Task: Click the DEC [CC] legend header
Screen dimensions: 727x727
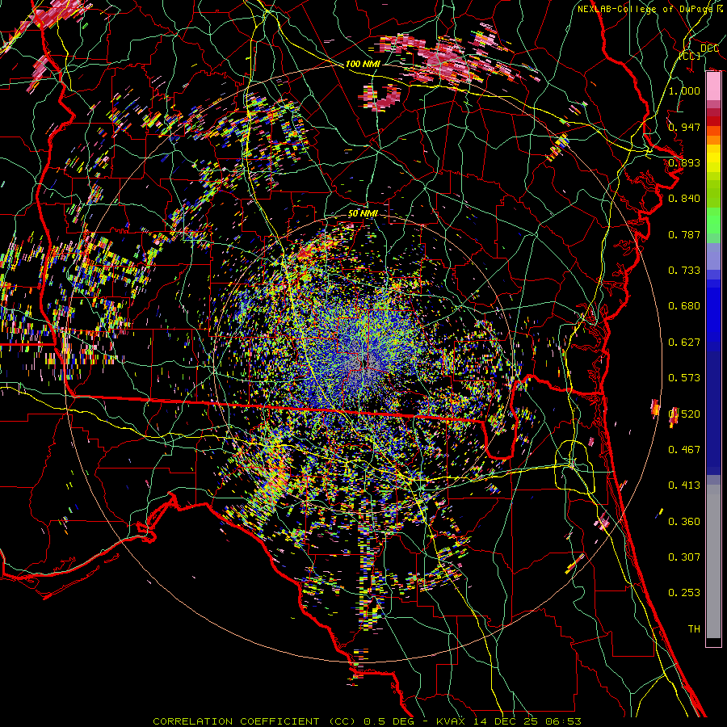Action: (700, 52)
